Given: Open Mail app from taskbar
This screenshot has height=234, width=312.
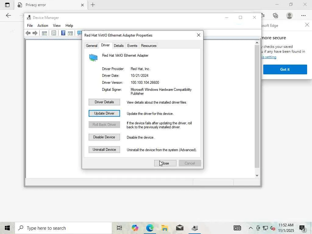Looking at the screenshot, I should pyautogui.click(x=180, y=228).
